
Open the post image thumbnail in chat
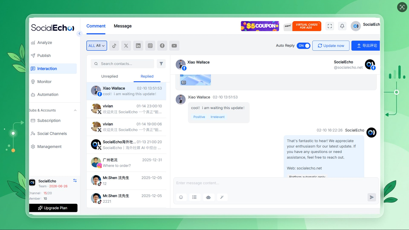point(195,80)
